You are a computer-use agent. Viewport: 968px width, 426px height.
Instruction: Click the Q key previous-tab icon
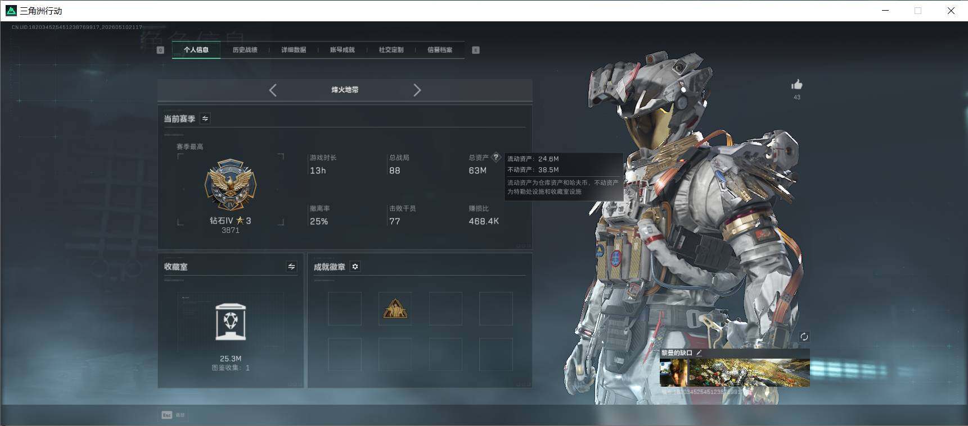point(160,50)
